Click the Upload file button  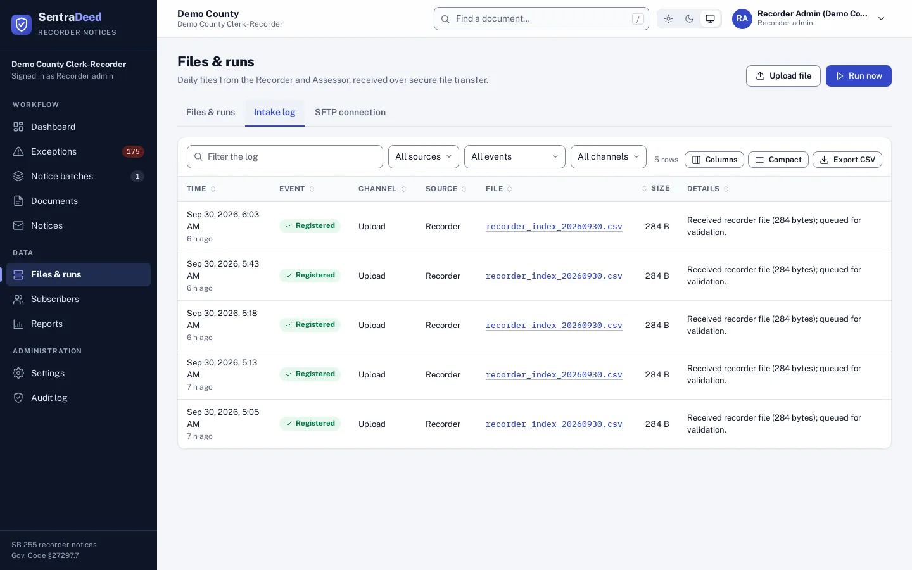tap(783, 76)
